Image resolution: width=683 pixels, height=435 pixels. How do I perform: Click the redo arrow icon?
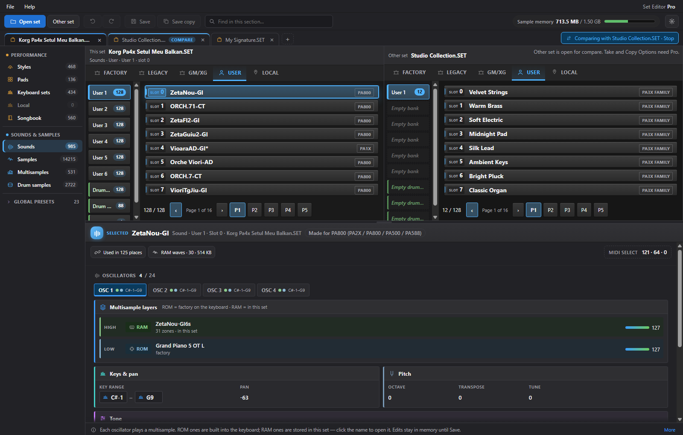pos(111,21)
